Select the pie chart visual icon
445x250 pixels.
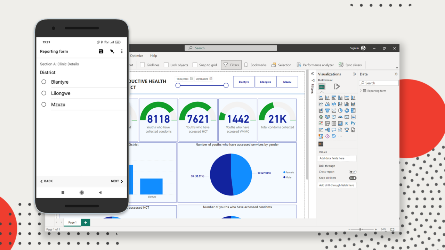(340, 111)
